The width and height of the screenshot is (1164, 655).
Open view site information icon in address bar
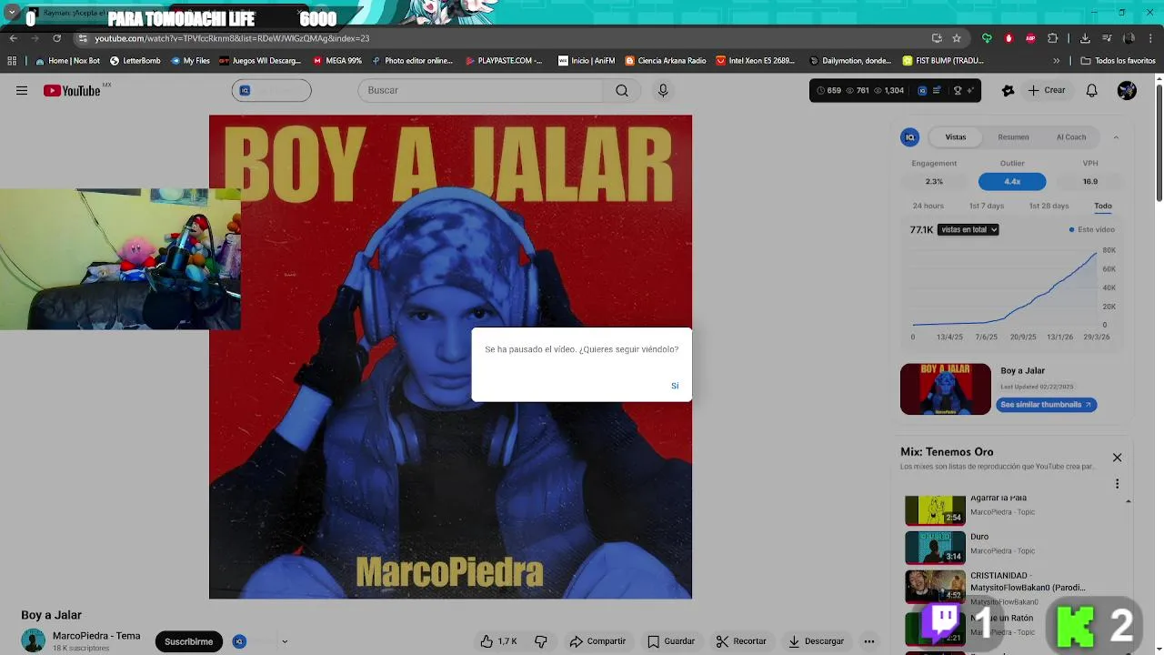[83, 38]
